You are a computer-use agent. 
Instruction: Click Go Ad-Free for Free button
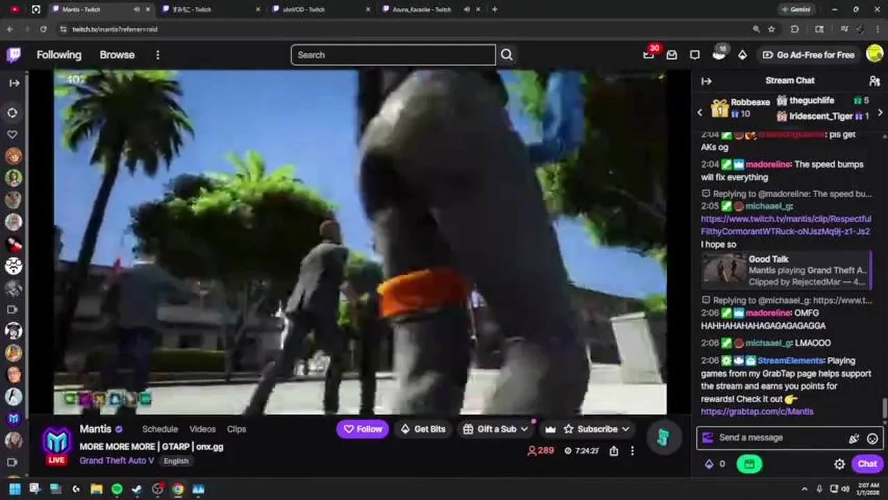(x=808, y=55)
